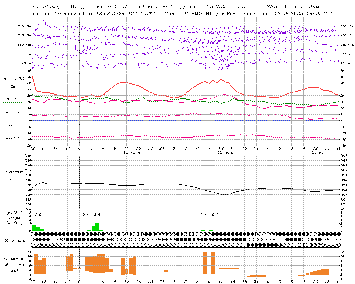This screenshot has width=355, height=284.
Task: Click the '2.9' precipitation total value
Action: [x=38, y=215]
